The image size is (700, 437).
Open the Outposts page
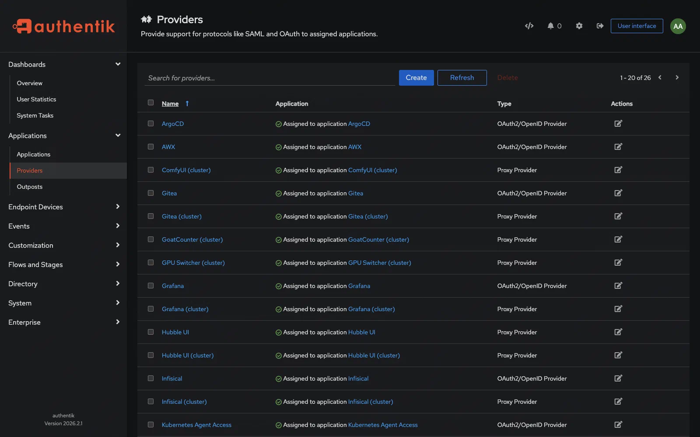pyautogui.click(x=68, y=187)
